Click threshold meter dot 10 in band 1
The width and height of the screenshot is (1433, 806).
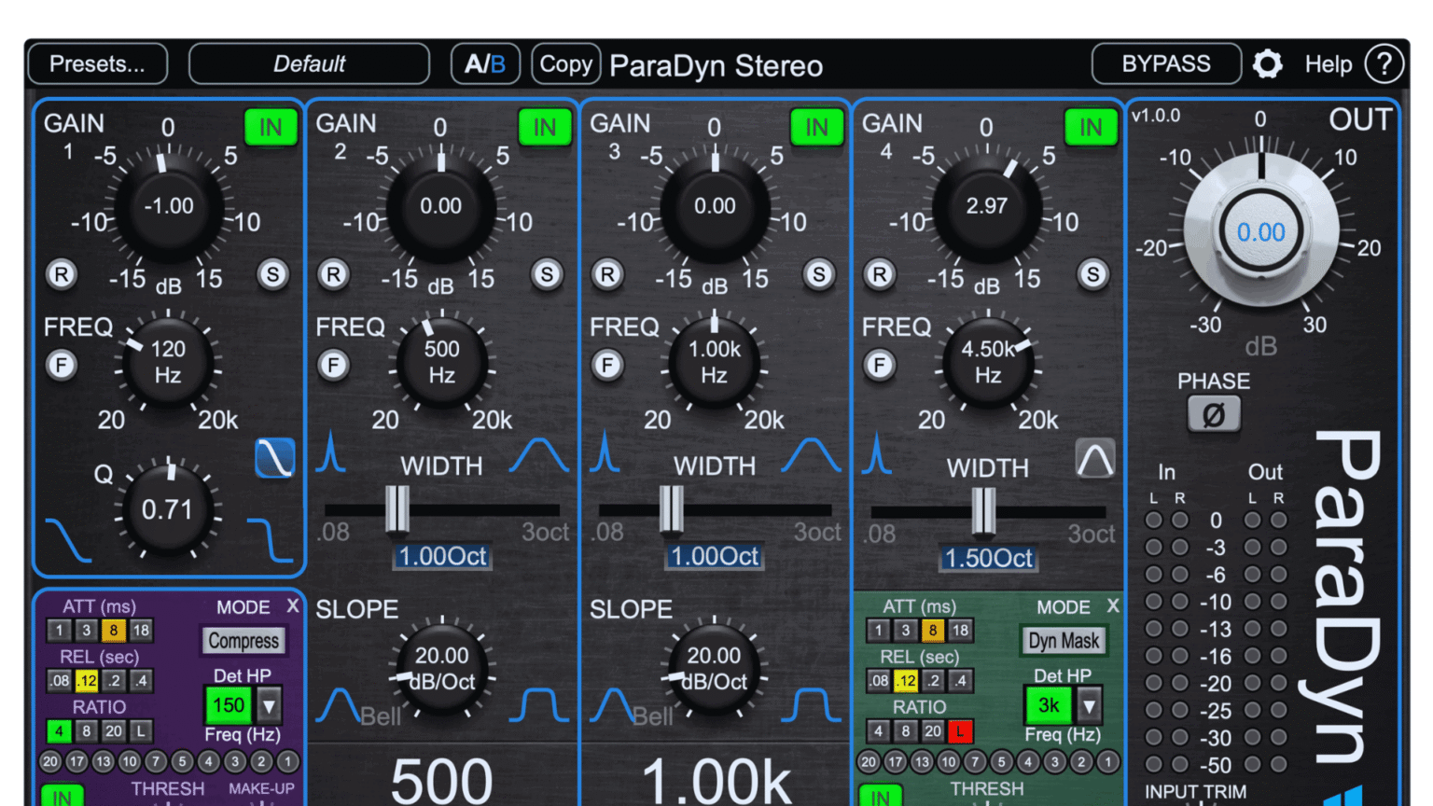pyautogui.click(x=130, y=762)
